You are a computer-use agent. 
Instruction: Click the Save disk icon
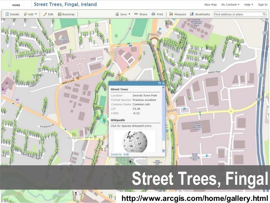[x=117, y=14]
